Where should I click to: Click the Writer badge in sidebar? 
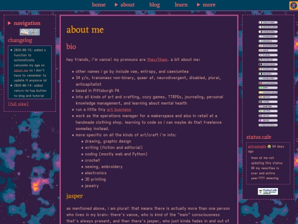tap(268, 111)
